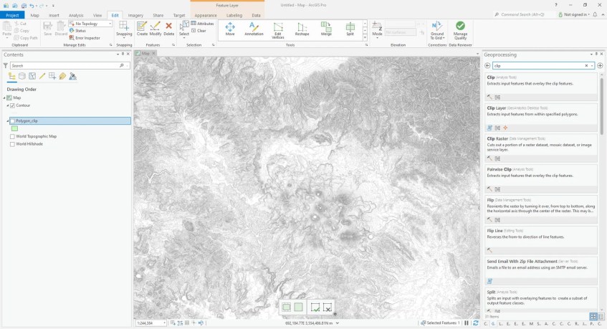This screenshot has width=607, height=329.
Task: Select the Merge tool
Action: click(326, 29)
